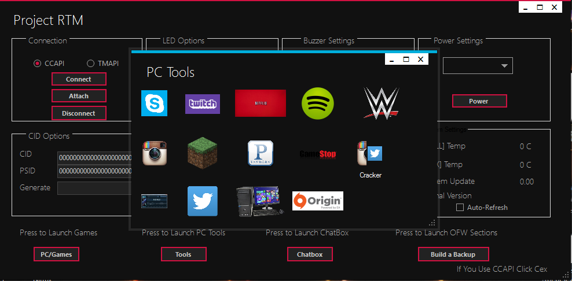Focus the PSID input field
Image resolution: width=572 pixels, height=281 pixels.
pos(94,171)
